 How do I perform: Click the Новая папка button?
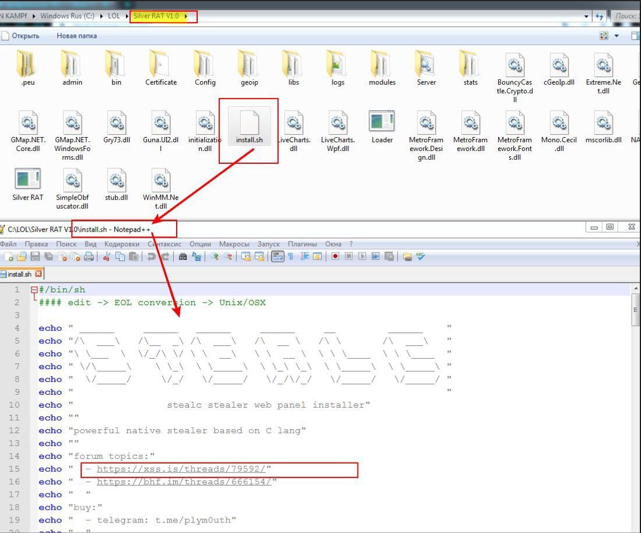[76, 36]
